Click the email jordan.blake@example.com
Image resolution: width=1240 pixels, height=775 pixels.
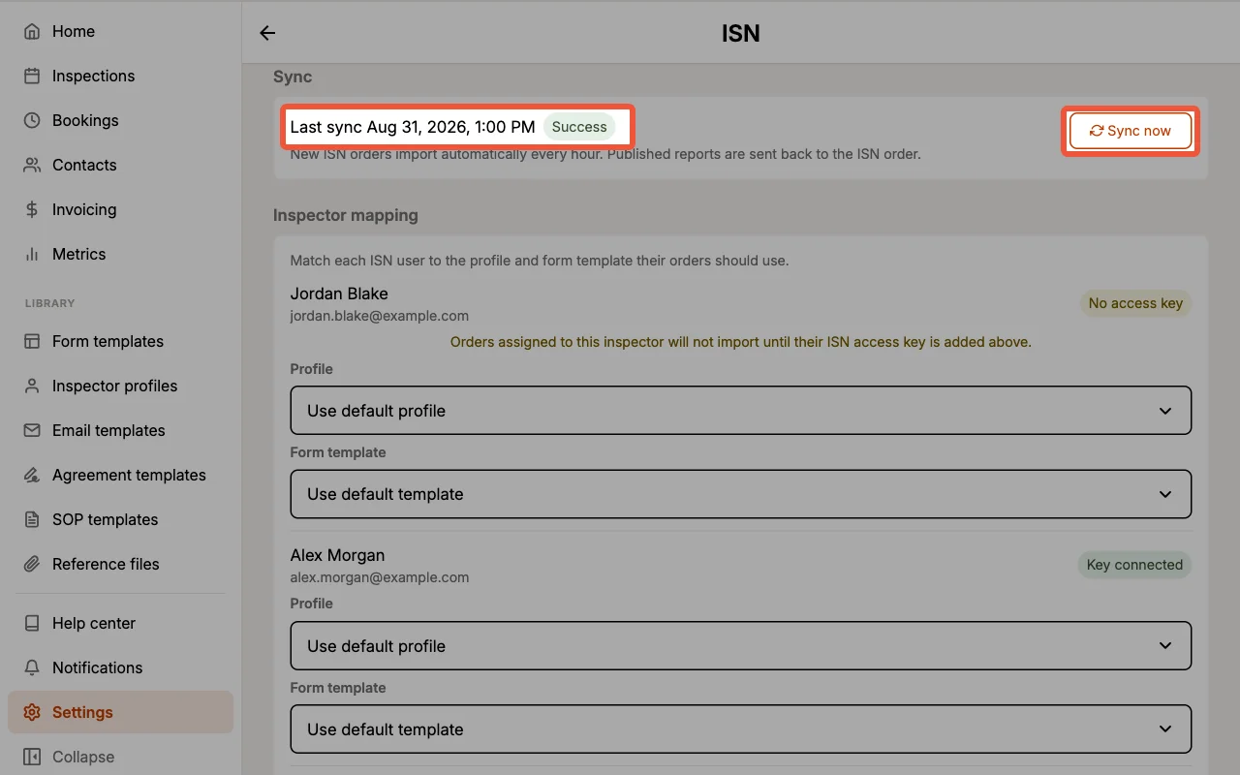(380, 316)
